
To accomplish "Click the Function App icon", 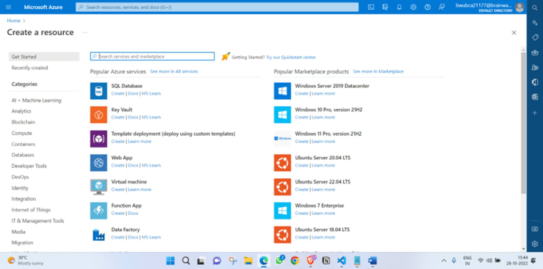I will tap(99, 210).
